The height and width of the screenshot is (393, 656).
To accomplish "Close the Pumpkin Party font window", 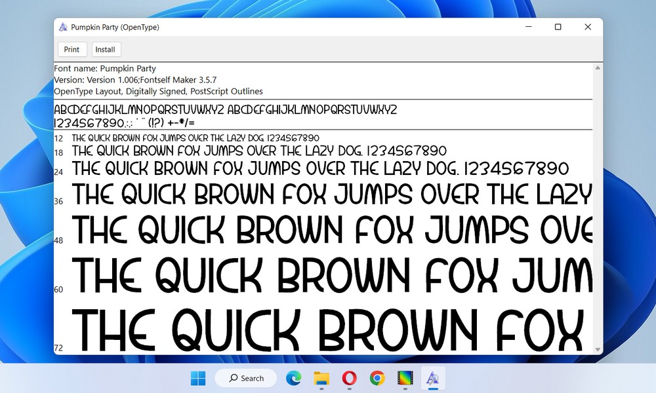I will click(588, 27).
